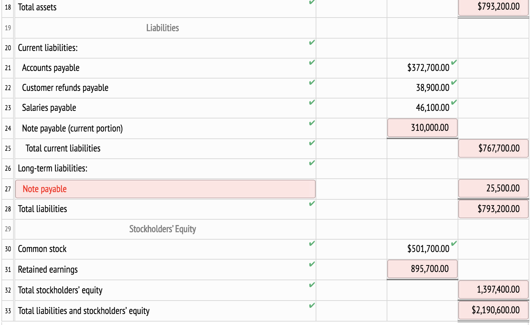Click row number 27 header
The height and width of the screenshot is (325, 530).
pos(7,189)
